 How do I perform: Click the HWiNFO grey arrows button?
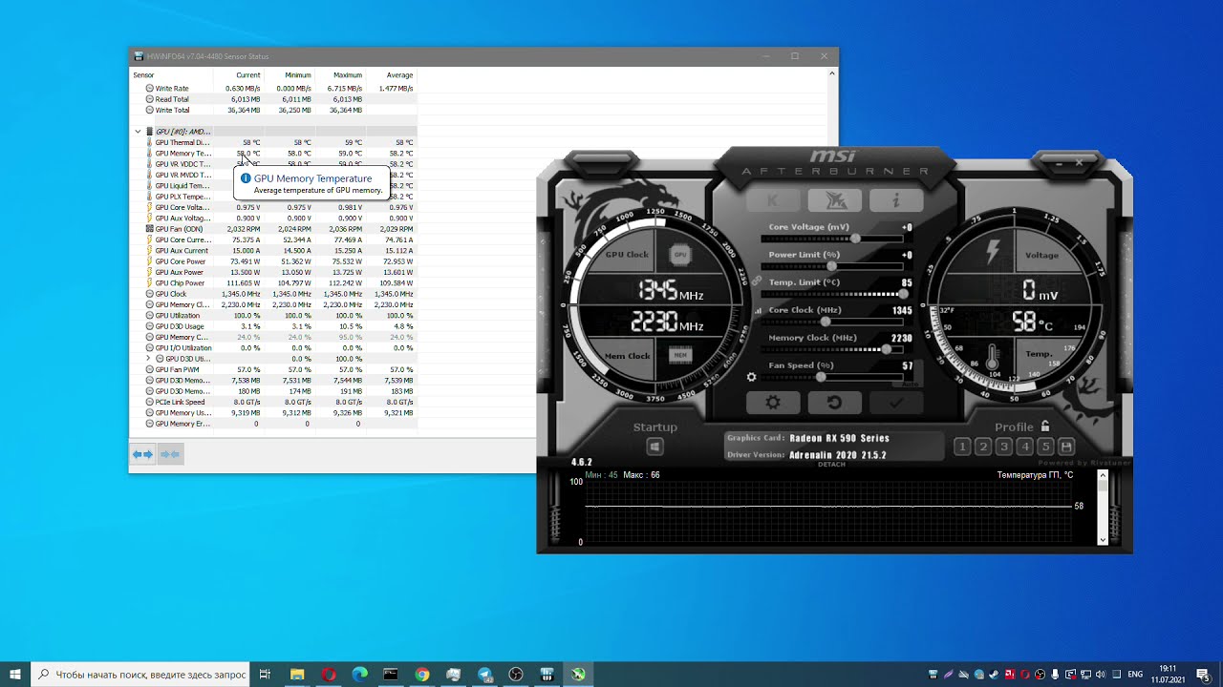[170, 454]
